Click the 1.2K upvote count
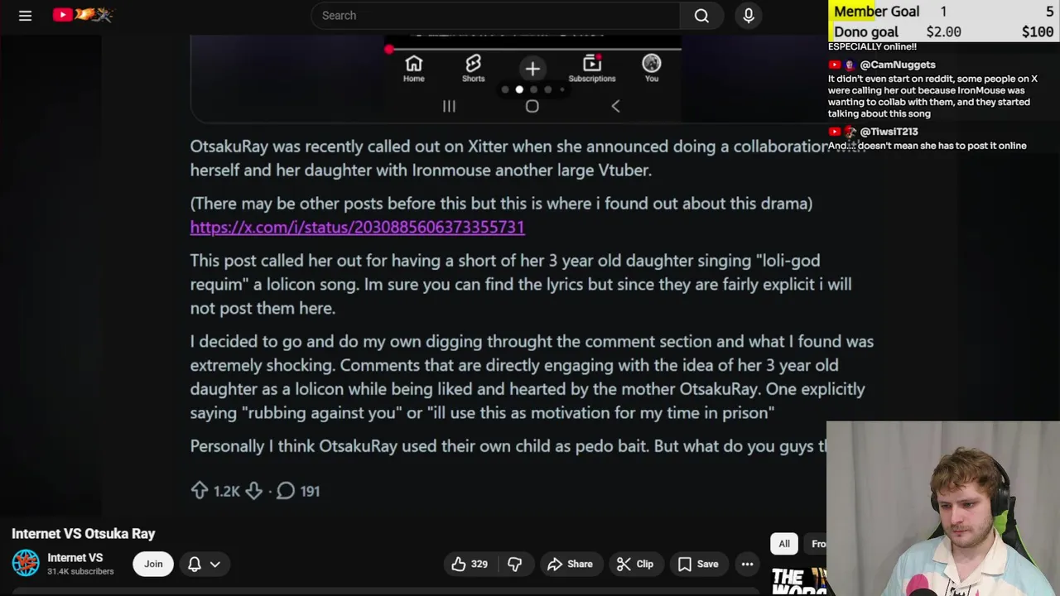The height and width of the screenshot is (596, 1060). click(226, 491)
